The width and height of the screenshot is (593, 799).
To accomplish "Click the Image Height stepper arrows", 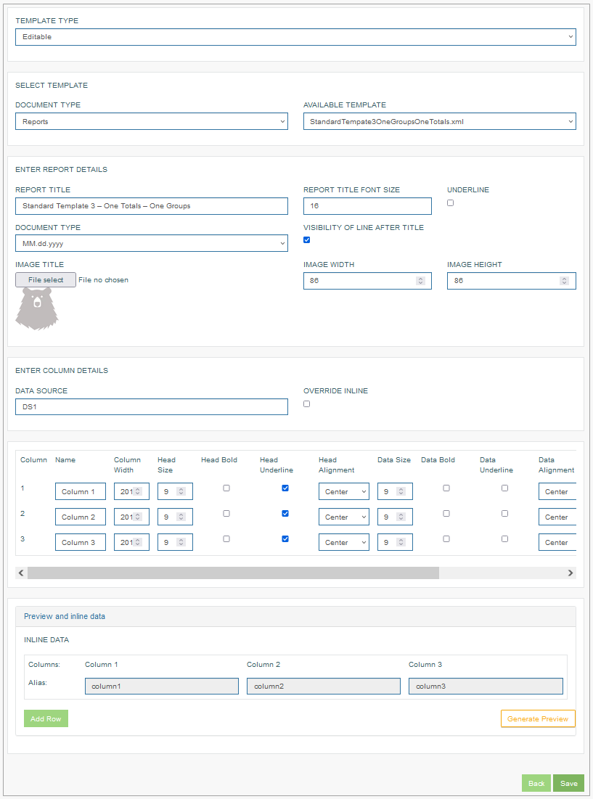I will click(x=564, y=281).
